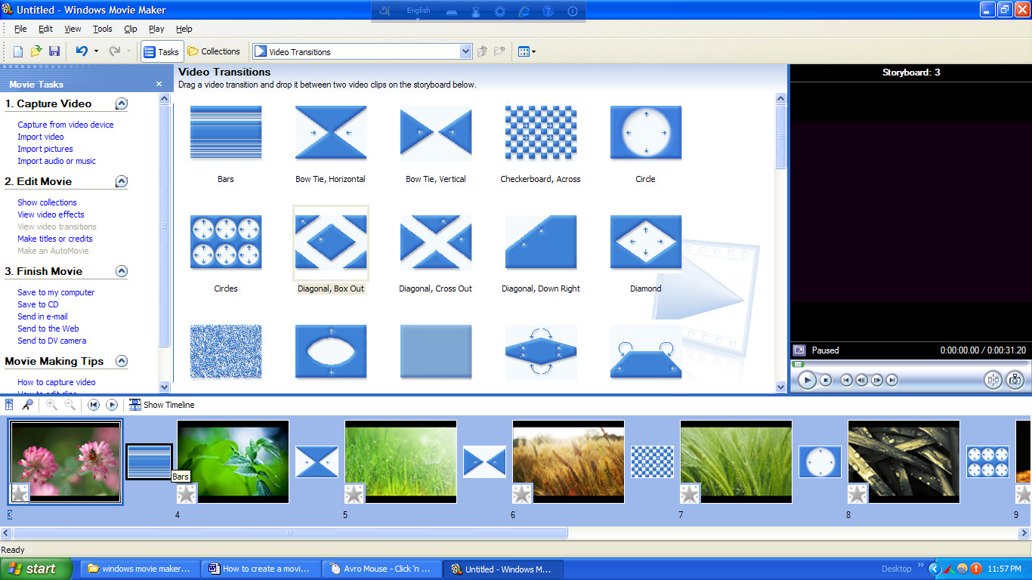
Task: Click the Set Audio Levels icon
Action: (9, 405)
